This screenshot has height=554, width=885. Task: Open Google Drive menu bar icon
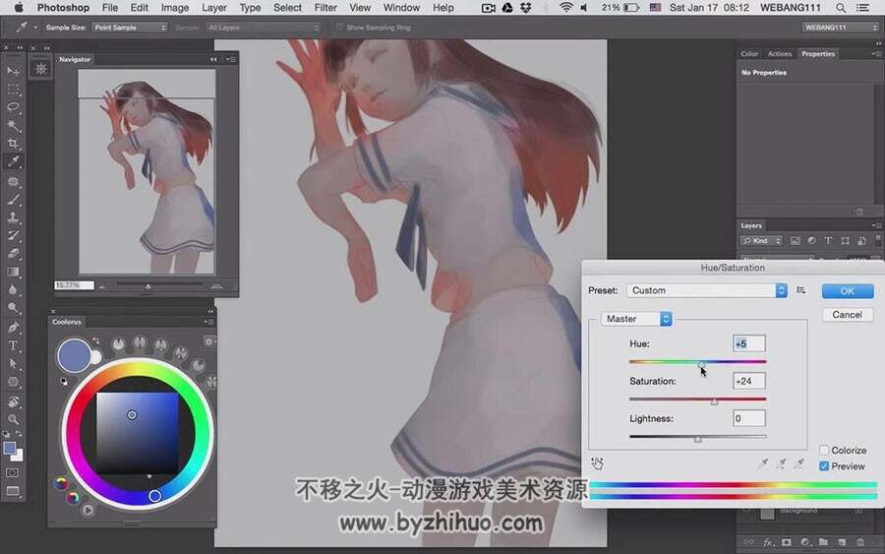[x=506, y=8]
